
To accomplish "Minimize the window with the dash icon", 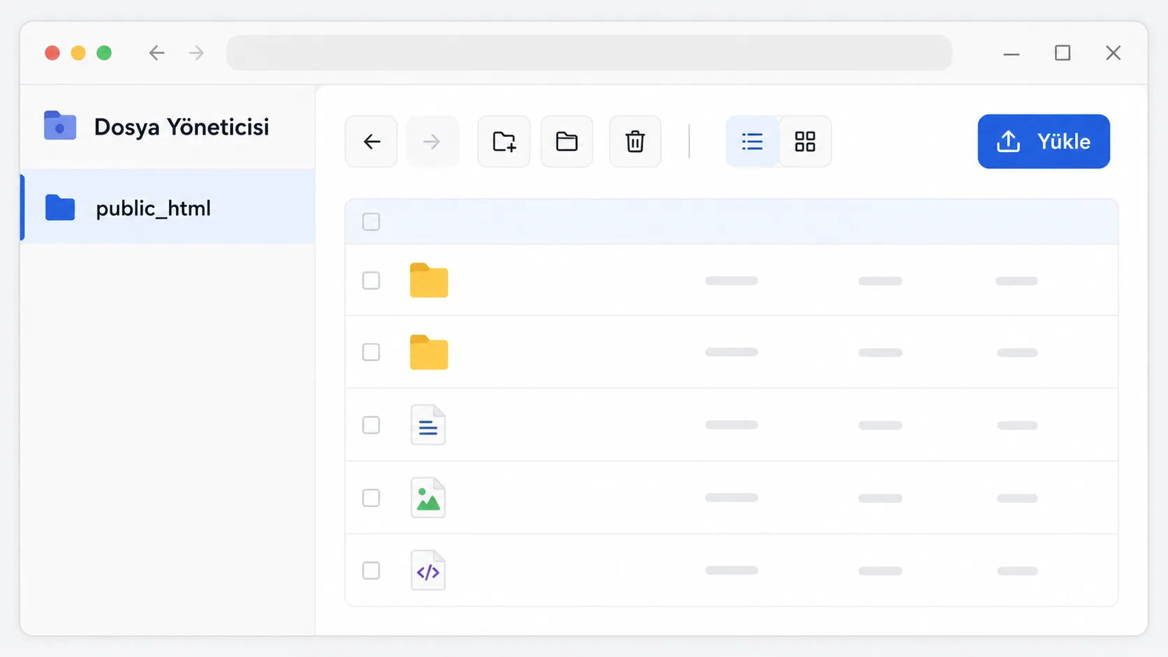I will click(x=1012, y=54).
